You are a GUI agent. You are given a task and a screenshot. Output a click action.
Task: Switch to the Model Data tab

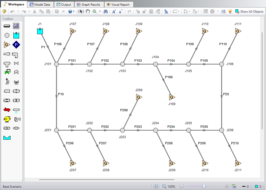coord(40,4)
